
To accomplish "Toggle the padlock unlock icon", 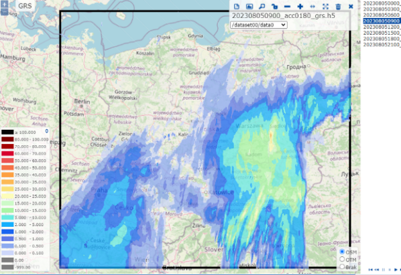I will tap(275, 7).
